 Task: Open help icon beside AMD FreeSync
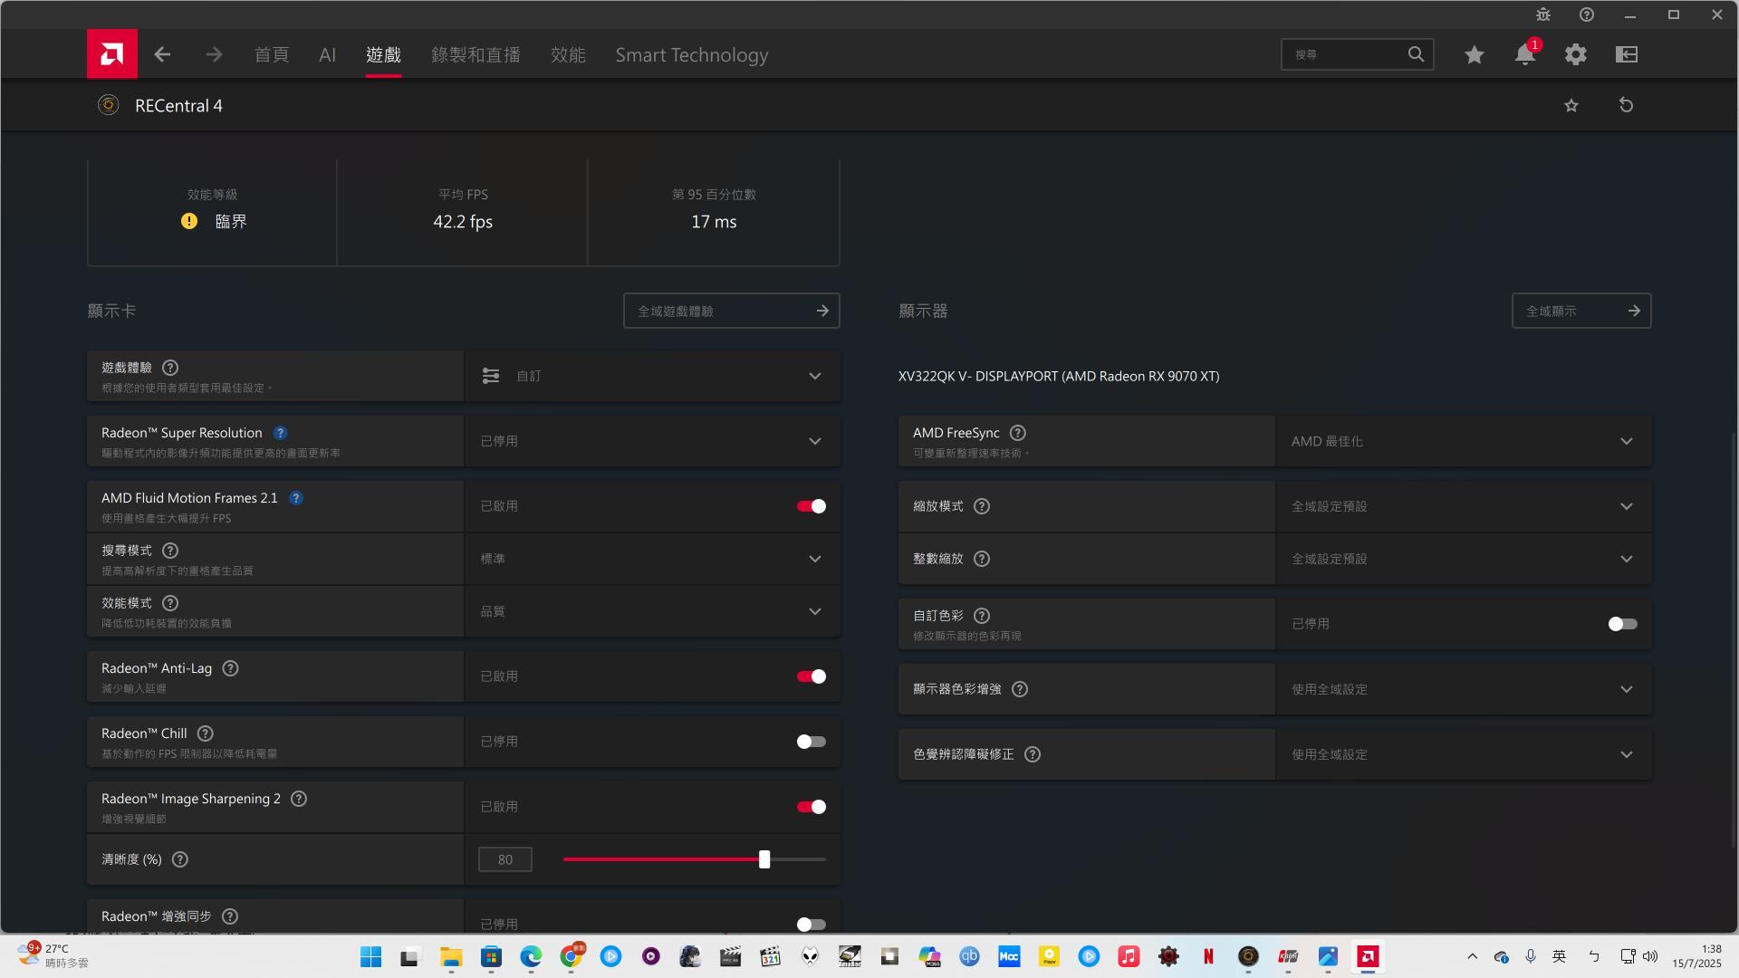[1017, 433]
